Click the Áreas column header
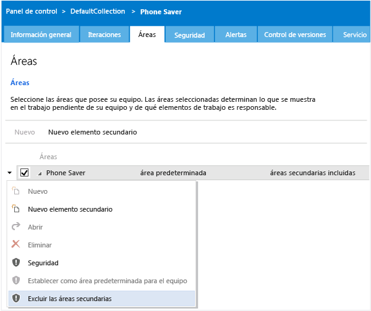Image resolution: width=371 pixels, height=311 pixels. coord(48,157)
